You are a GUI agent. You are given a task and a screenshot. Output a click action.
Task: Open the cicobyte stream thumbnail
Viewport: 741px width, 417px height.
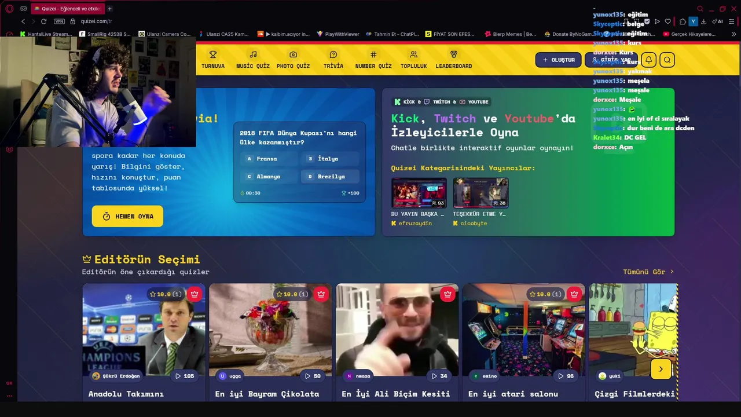[480, 193]
